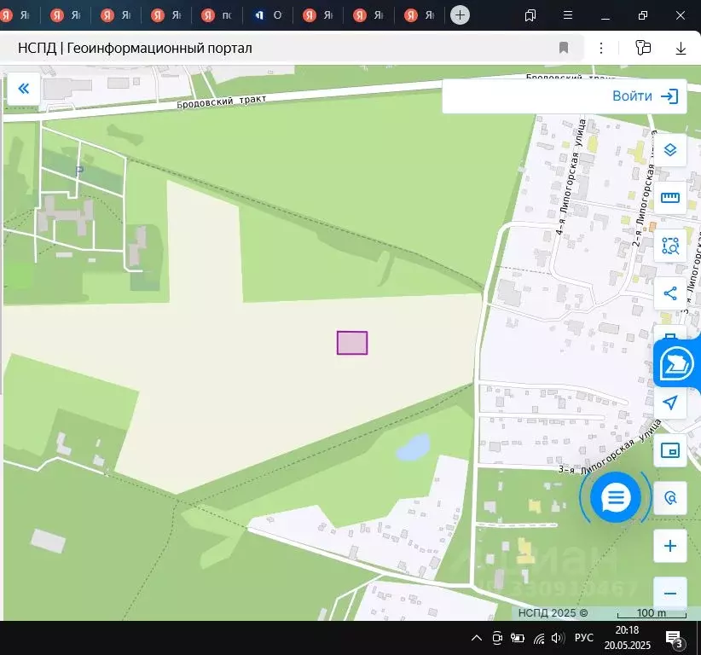
Task: Open the search-on-map tool icon
Action: [x=669, y=498]
